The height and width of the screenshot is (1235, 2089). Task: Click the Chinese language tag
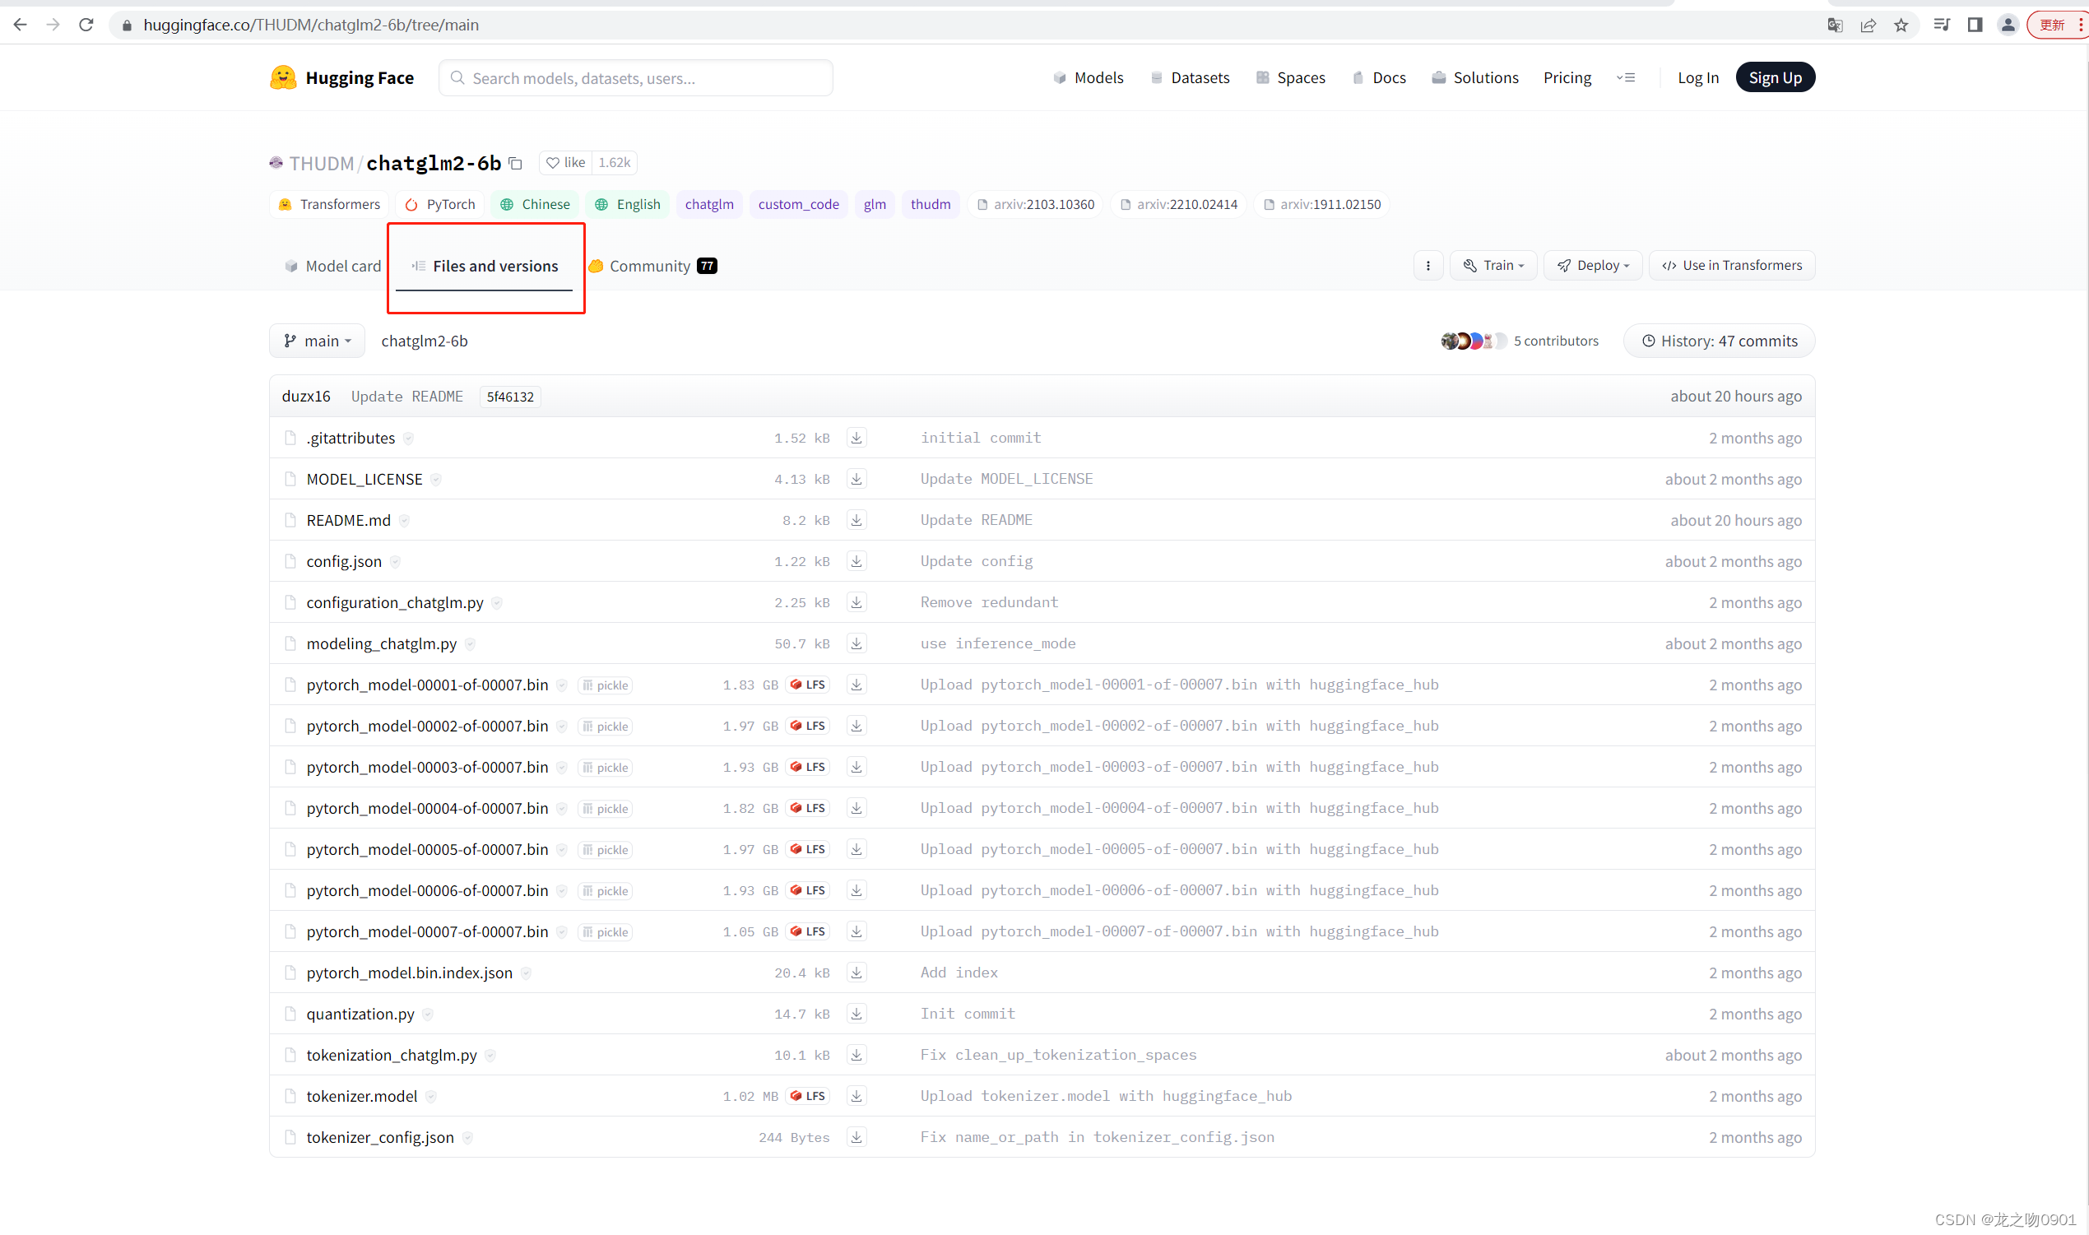click(x=535, y=204)
